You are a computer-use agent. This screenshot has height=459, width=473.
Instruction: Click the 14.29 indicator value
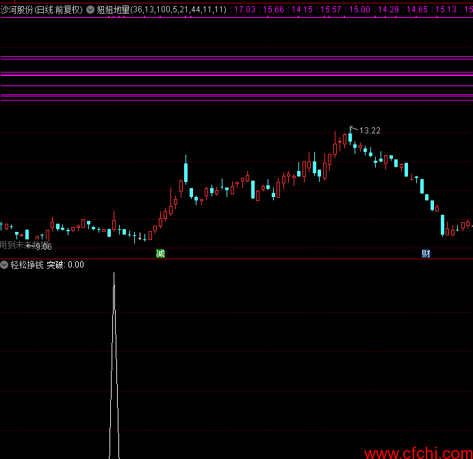tap(389, 10)
